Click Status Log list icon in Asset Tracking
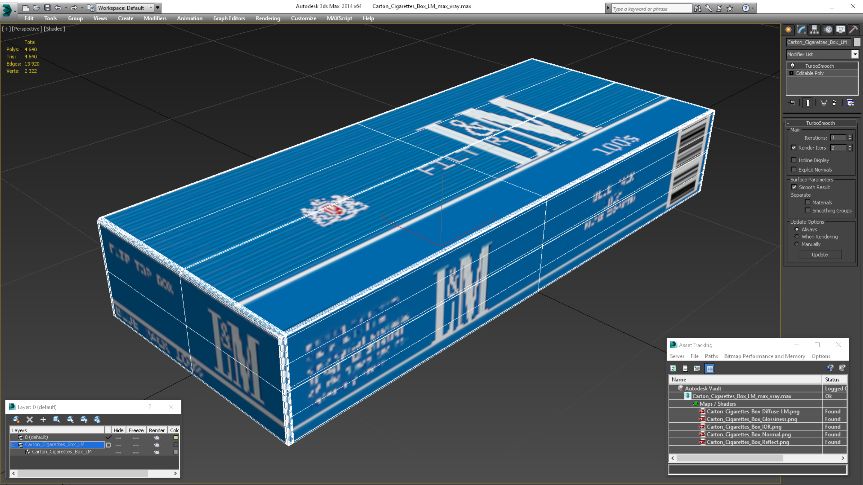Screen dimensions: 863x485 (685, 368)
